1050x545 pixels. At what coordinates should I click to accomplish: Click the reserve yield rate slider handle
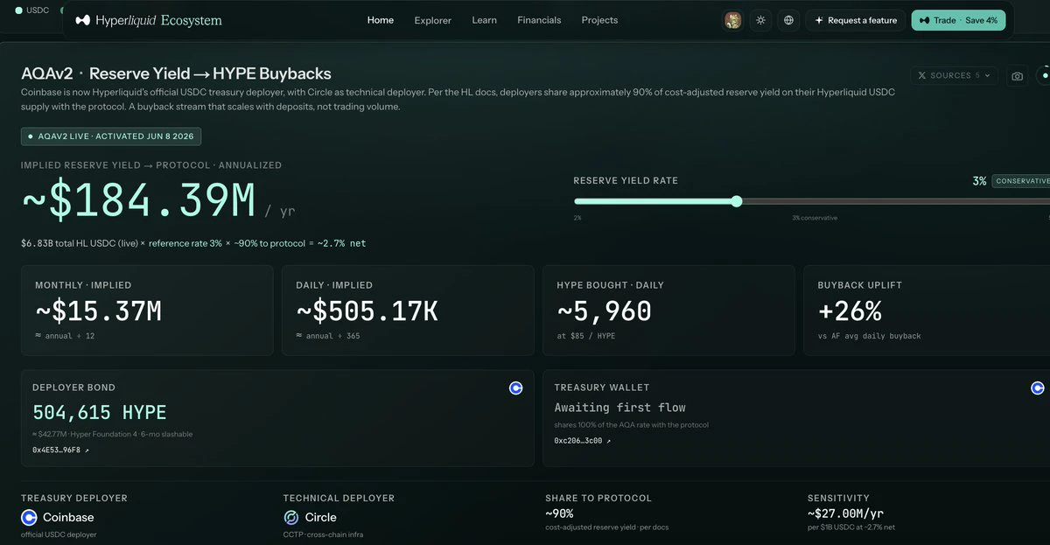click(737, 201)
